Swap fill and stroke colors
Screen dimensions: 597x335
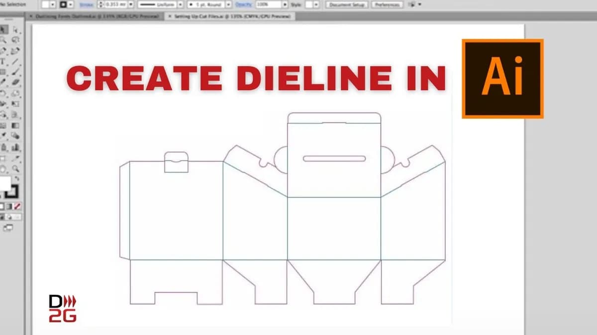(17, 178)
